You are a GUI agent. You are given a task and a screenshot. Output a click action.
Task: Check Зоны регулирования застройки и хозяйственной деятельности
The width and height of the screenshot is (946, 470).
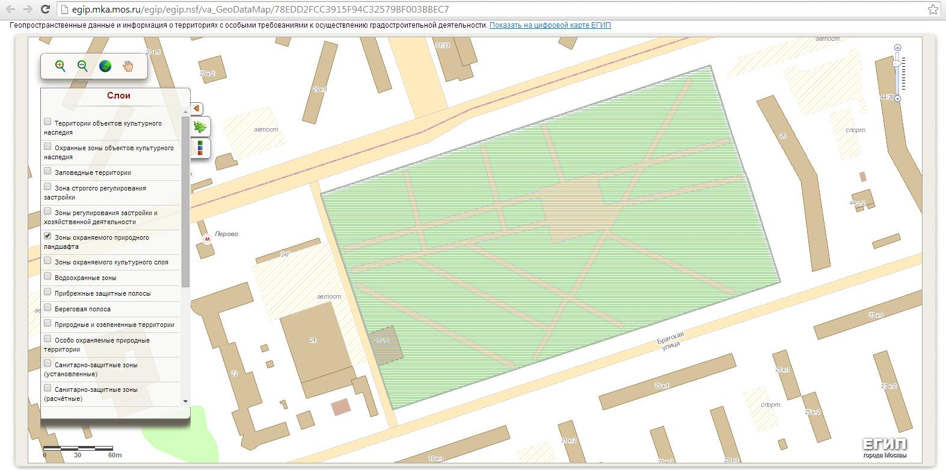coord(48,211)
